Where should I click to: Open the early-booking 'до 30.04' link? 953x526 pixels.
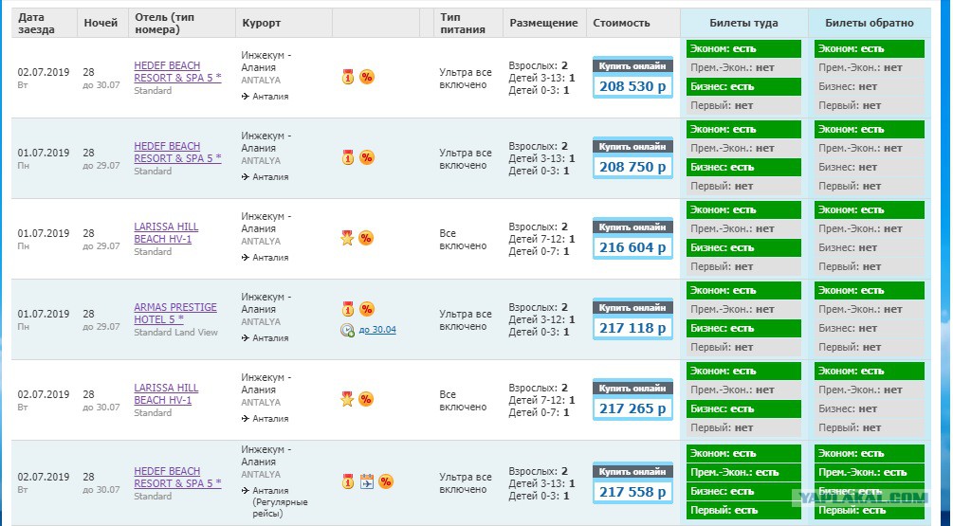pos(377,330)
